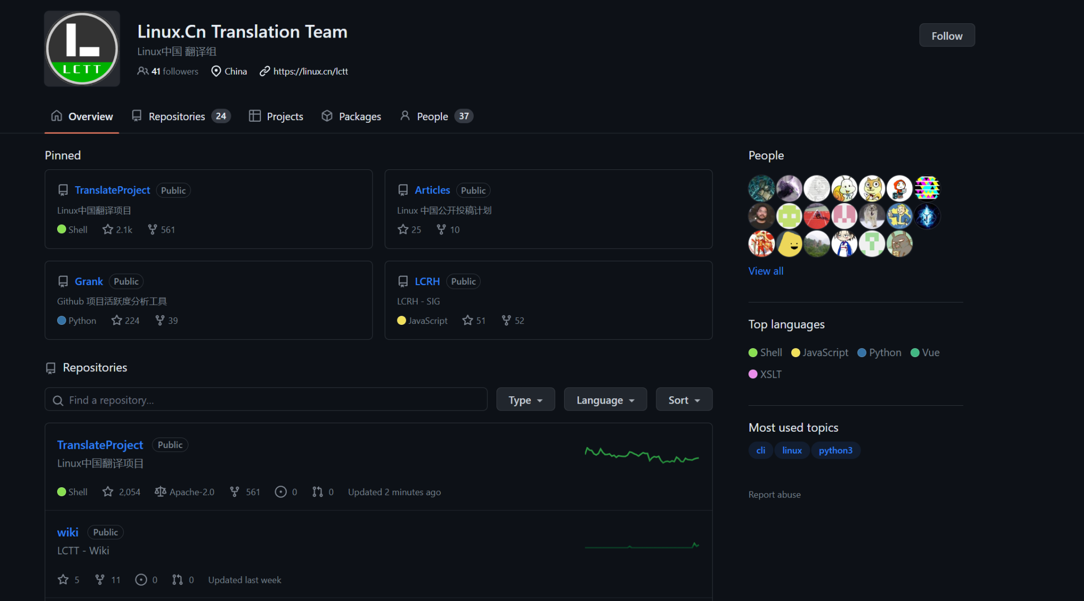Click the TranslateProject activity sparkline graph
1084x601 pixels.
[x=642, y=455]
